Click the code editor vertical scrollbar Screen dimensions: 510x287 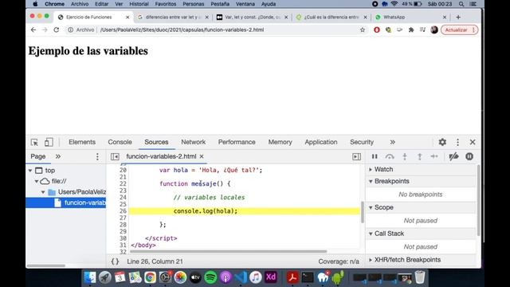(363, 212)
